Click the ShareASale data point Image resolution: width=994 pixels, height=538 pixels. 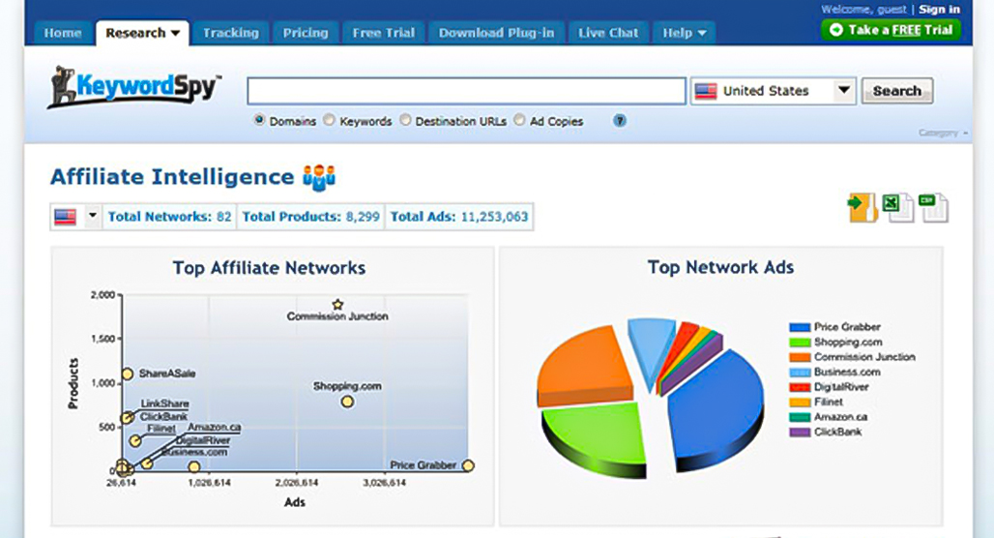tap(127, 374)
